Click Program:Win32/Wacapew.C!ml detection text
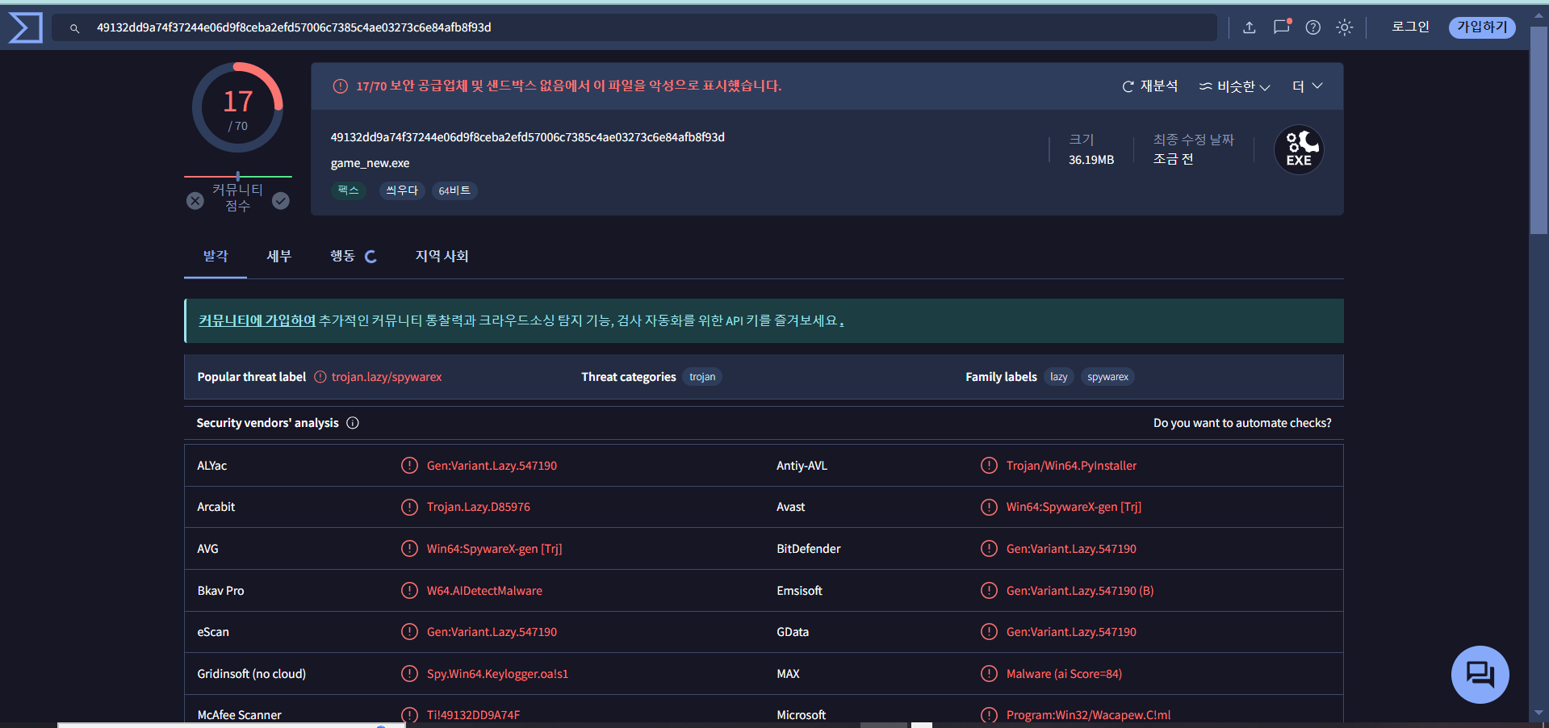The width and height of the screenshot is (1549, 728). tap(1088, 715)
